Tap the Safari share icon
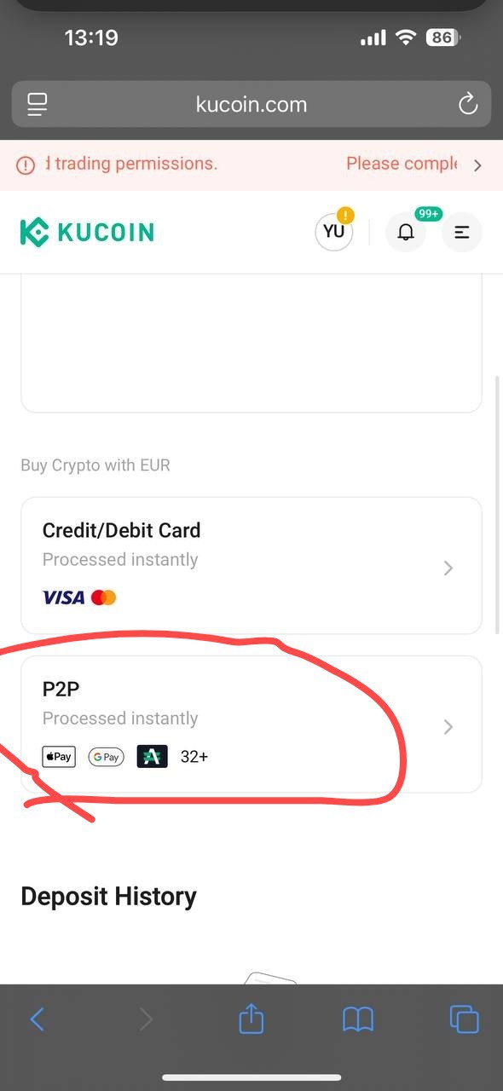 [251, 1019]
